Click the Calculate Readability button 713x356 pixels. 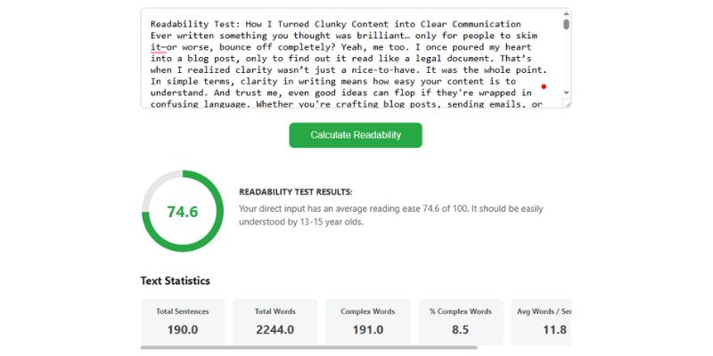pos(356,135)
